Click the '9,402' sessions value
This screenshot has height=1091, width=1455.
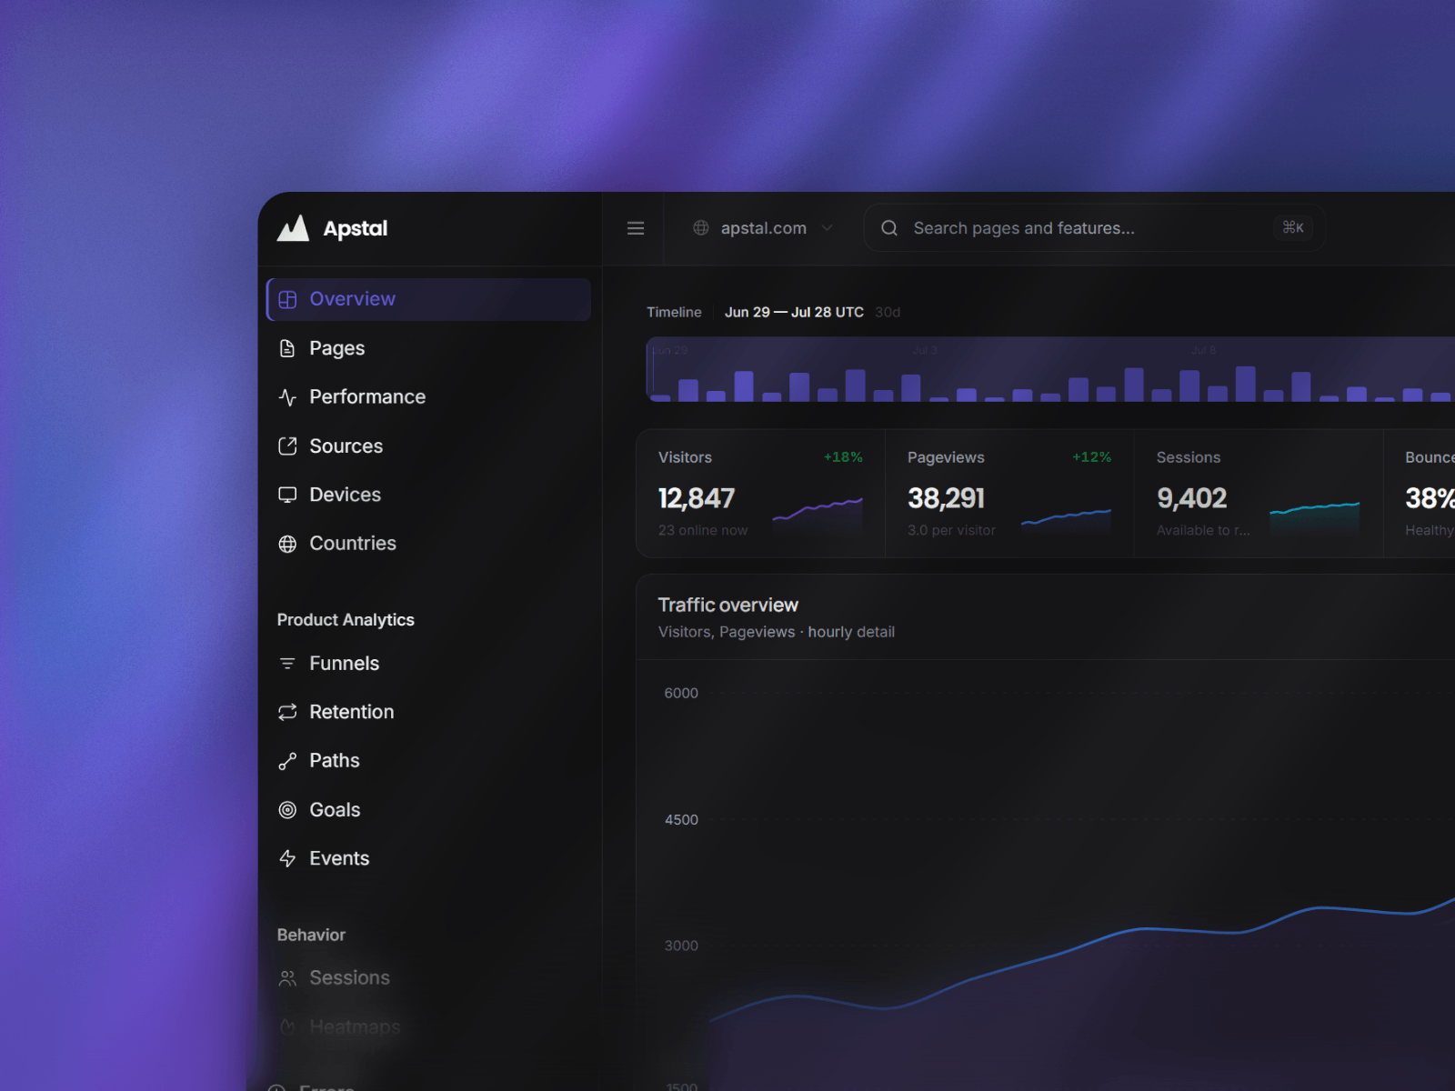coord(1191,498)
